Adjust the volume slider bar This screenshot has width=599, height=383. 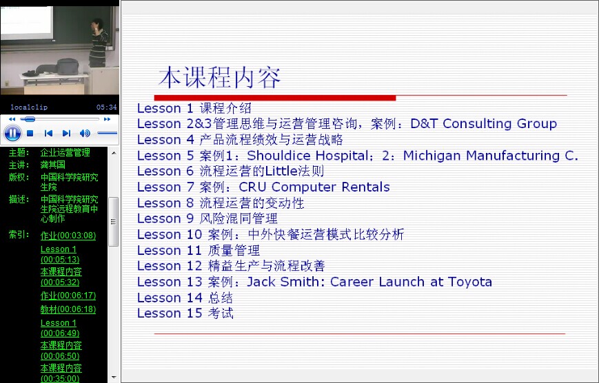(x=108, y=133)
